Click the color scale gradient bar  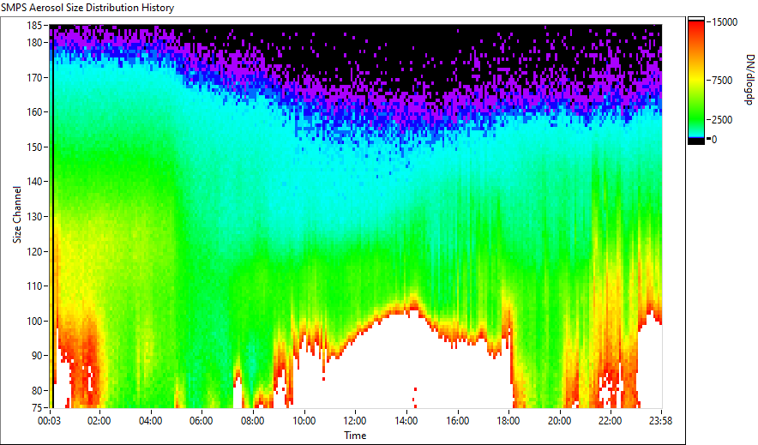[696, 81]
